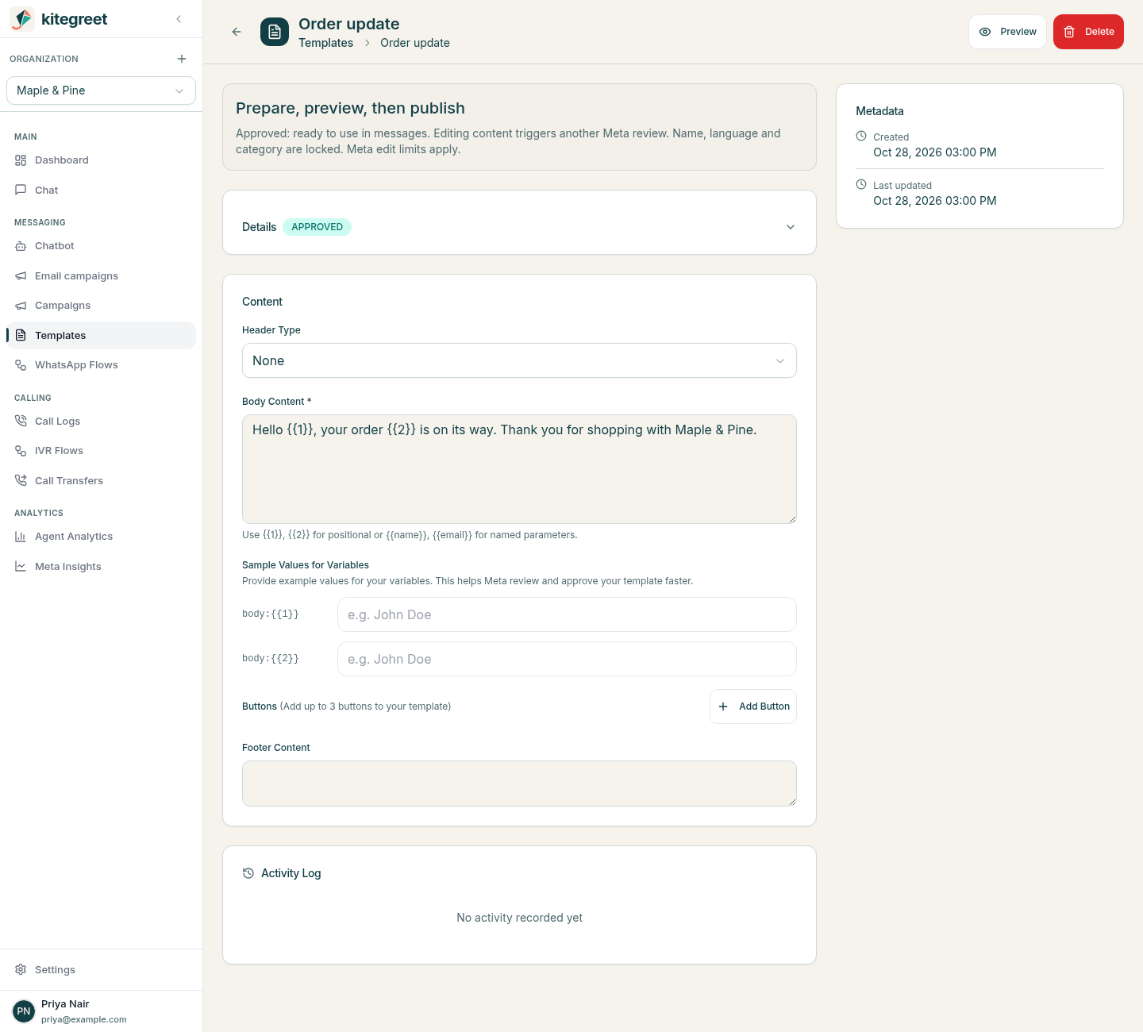The width and height of the screenshot is (1143, 1032).
Task: Open Priya Nair user profile
Action: point(101,1011)
